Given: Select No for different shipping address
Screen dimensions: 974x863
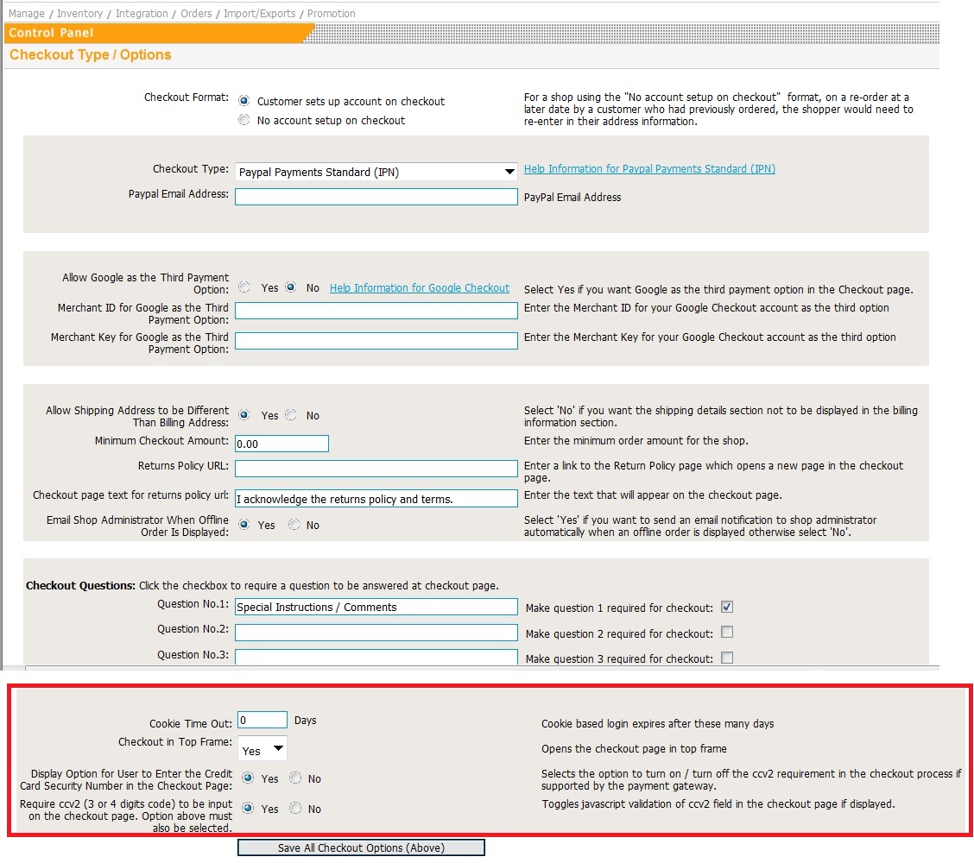Looking at the screenshot, I should point(291,415).
